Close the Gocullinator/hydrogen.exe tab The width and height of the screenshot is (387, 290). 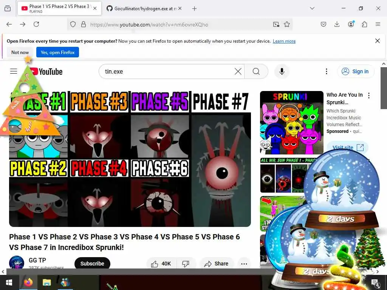(x=180, y=8)
